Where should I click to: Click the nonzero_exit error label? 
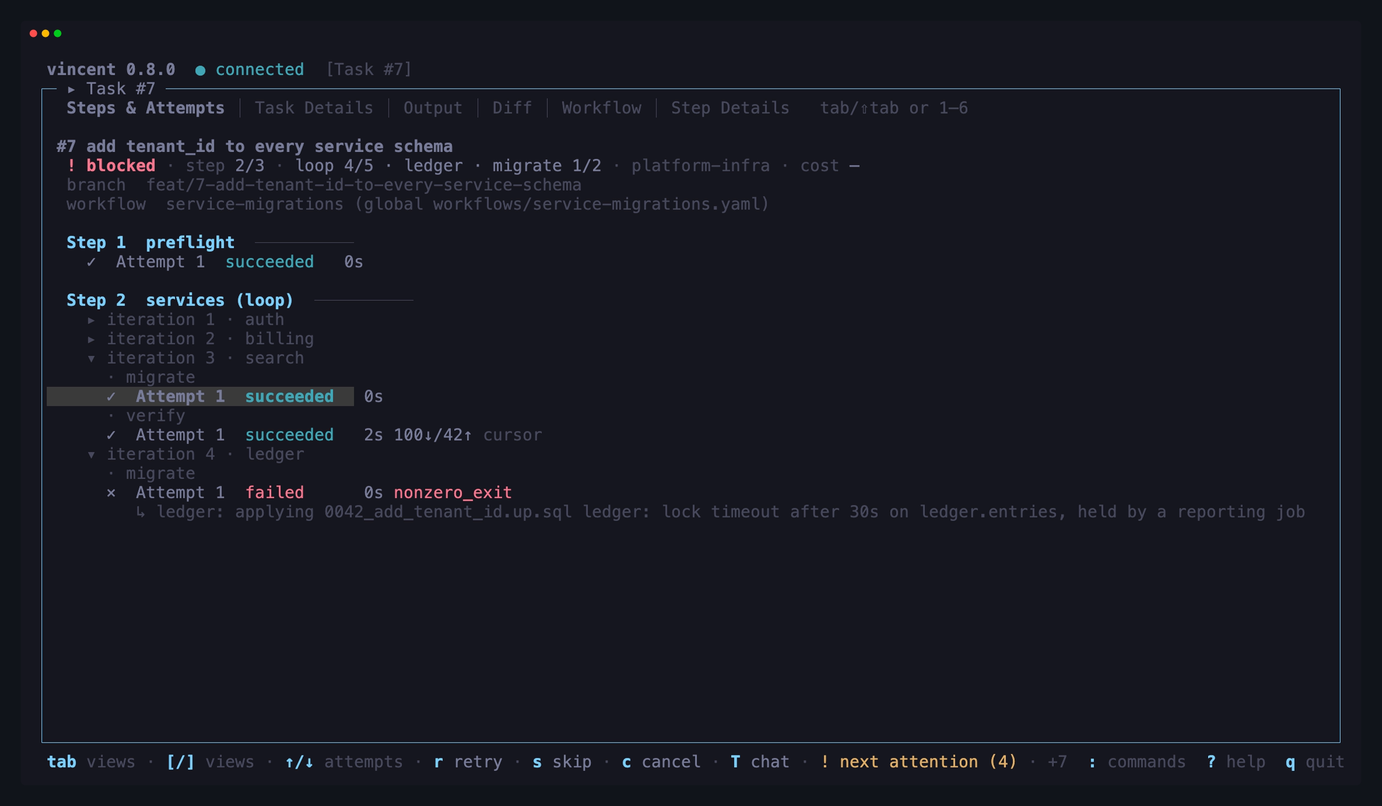click(453, 493)
